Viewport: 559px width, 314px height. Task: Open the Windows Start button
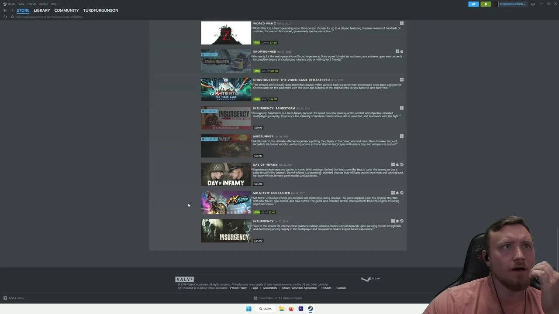pos(248,309)
